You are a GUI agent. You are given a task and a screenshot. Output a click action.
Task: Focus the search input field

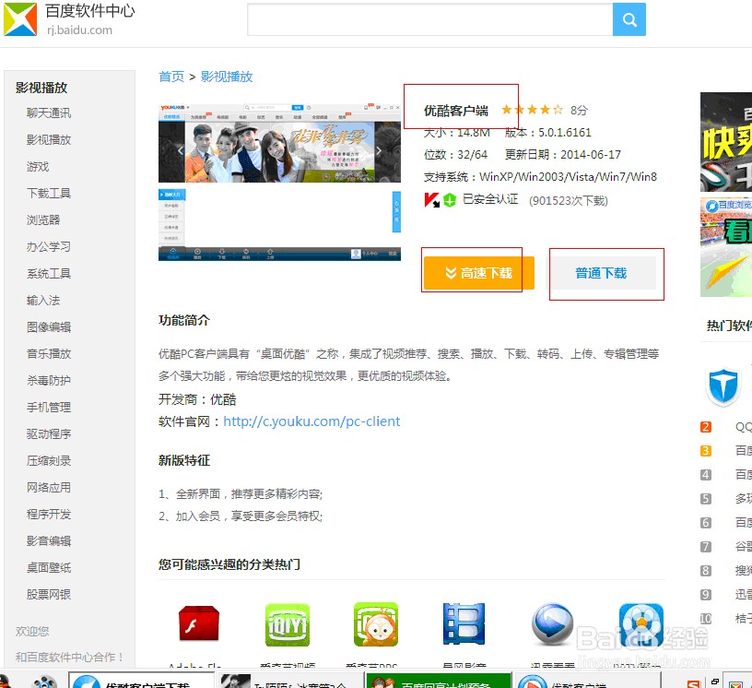(430, 19)
